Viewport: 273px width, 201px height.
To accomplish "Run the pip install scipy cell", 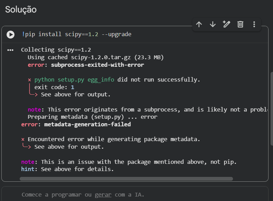I will [x=11, y=34].
